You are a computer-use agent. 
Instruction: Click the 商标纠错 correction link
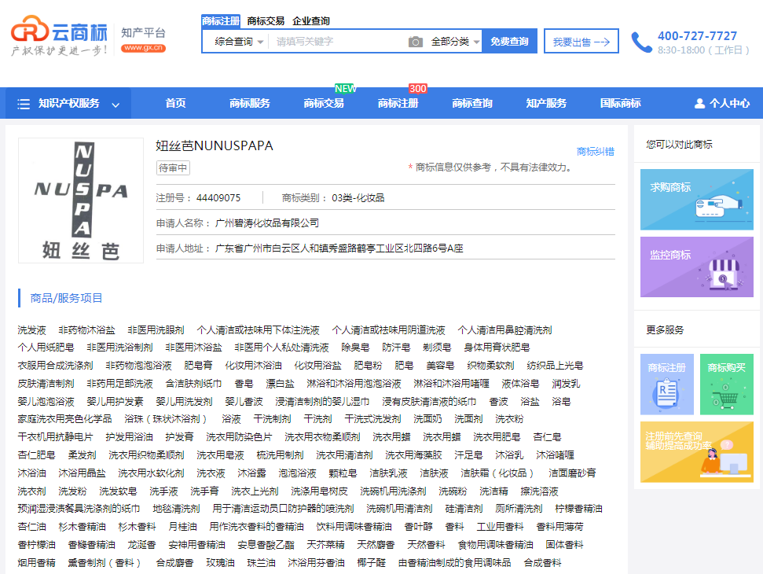[x=595, y=152]
